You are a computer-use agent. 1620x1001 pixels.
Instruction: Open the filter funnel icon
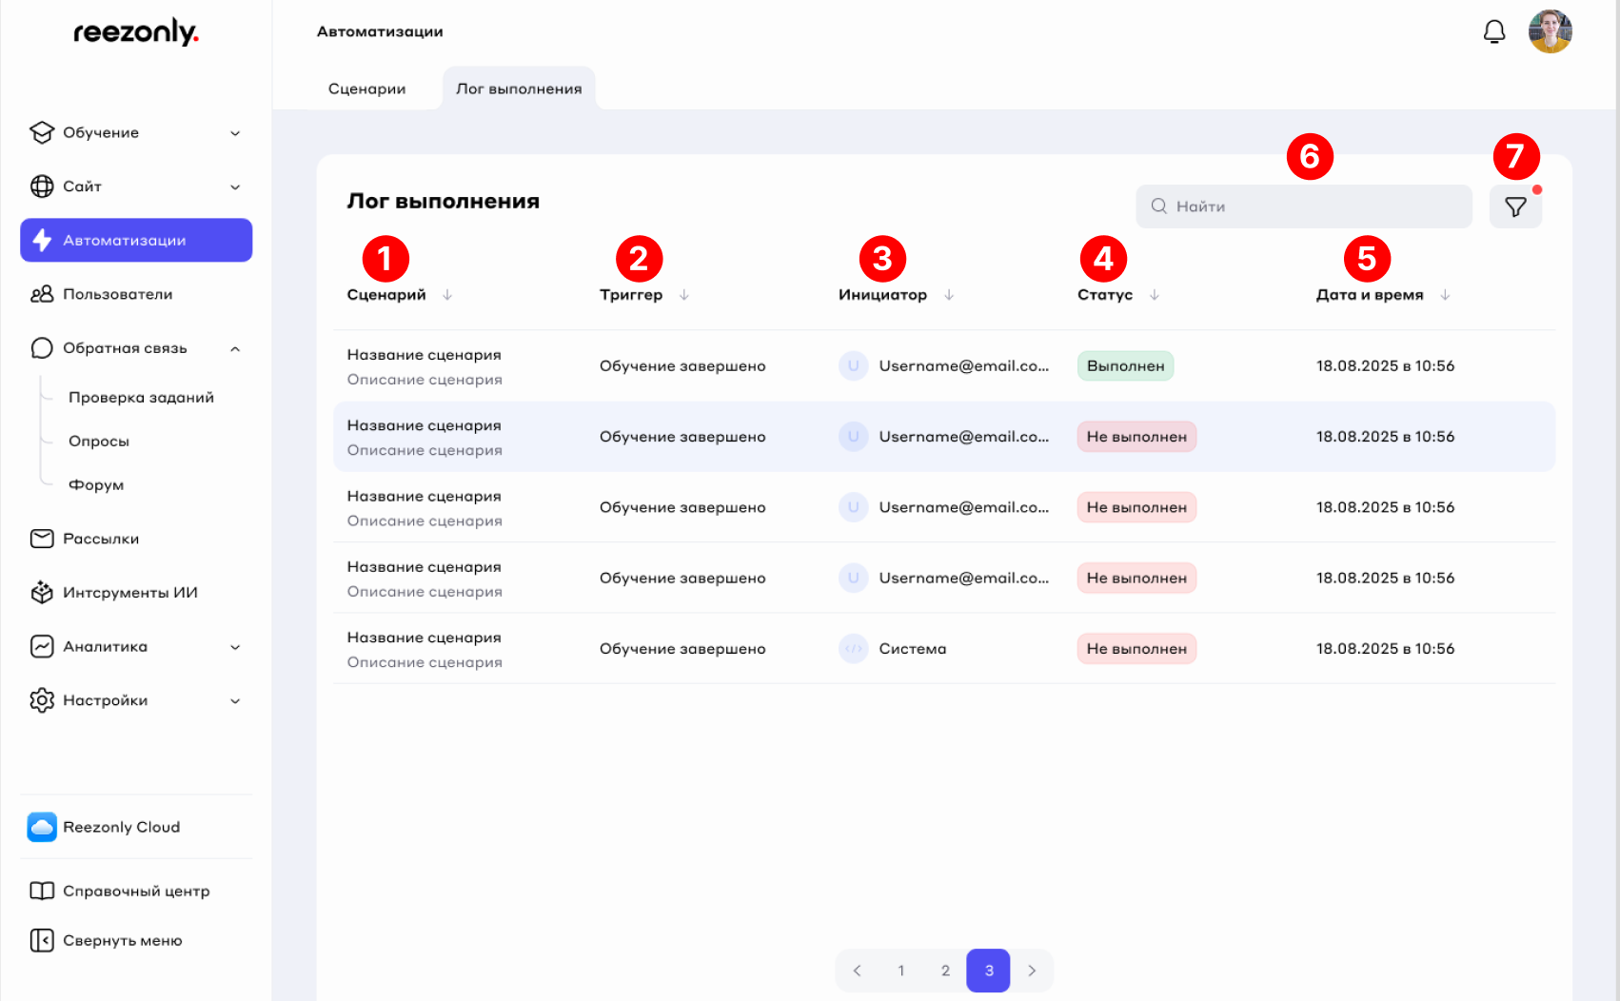click(1514, 206)
